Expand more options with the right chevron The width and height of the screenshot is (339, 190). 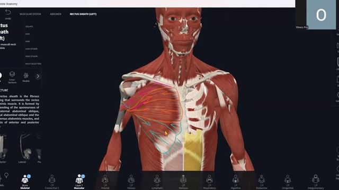point(38,76)
